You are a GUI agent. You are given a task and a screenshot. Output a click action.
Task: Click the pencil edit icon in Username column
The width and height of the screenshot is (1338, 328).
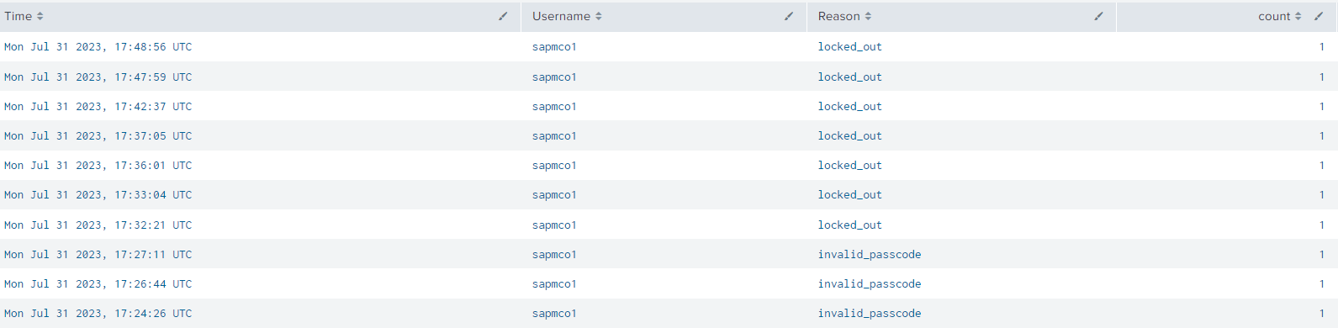pyautogui.click(x=789, y=16)
